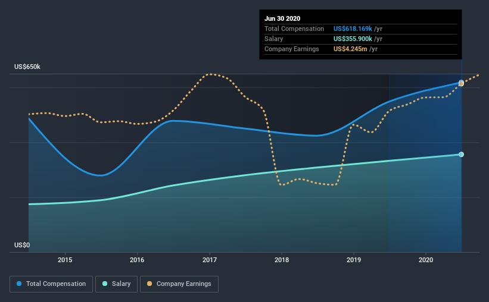Viewport: 489px width, 302px height.
Task: Click the 2015 x-axis label
Action: coord(65,260)
